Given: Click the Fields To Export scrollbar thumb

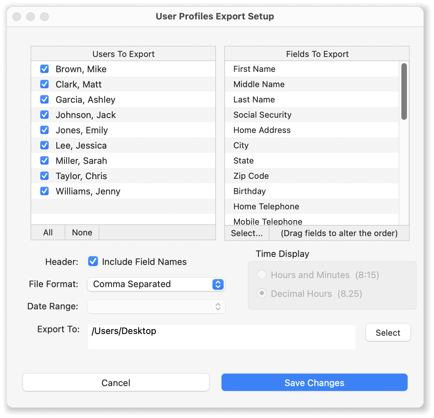Looking at the screenshot, I should (x=404, y=91).
